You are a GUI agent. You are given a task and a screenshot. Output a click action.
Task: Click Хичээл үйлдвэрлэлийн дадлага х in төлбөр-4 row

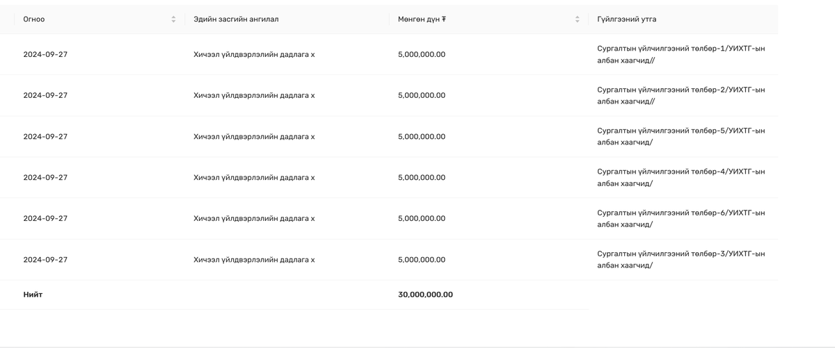click(254, 178)
